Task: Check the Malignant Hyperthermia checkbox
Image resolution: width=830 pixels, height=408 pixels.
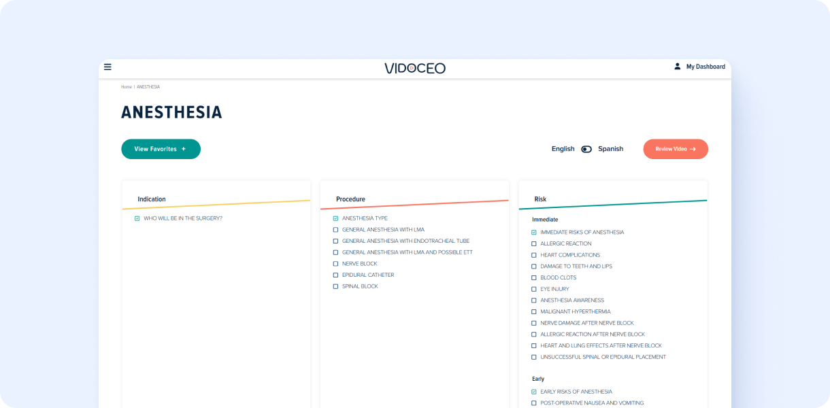Action: point(534,311)
